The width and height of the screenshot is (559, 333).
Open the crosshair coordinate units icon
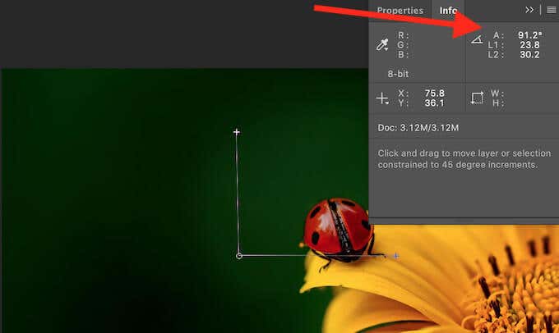382,98
